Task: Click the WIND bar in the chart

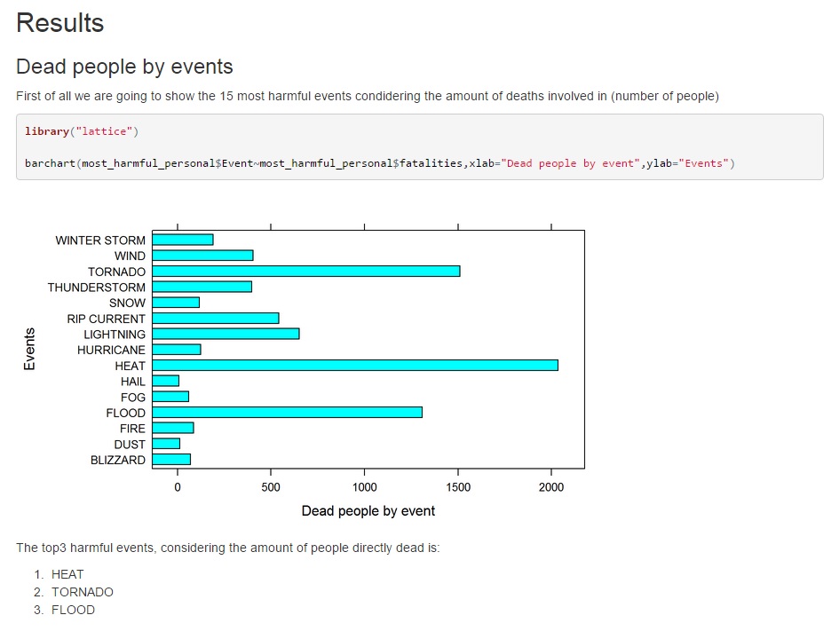Action: click(202, 256)
